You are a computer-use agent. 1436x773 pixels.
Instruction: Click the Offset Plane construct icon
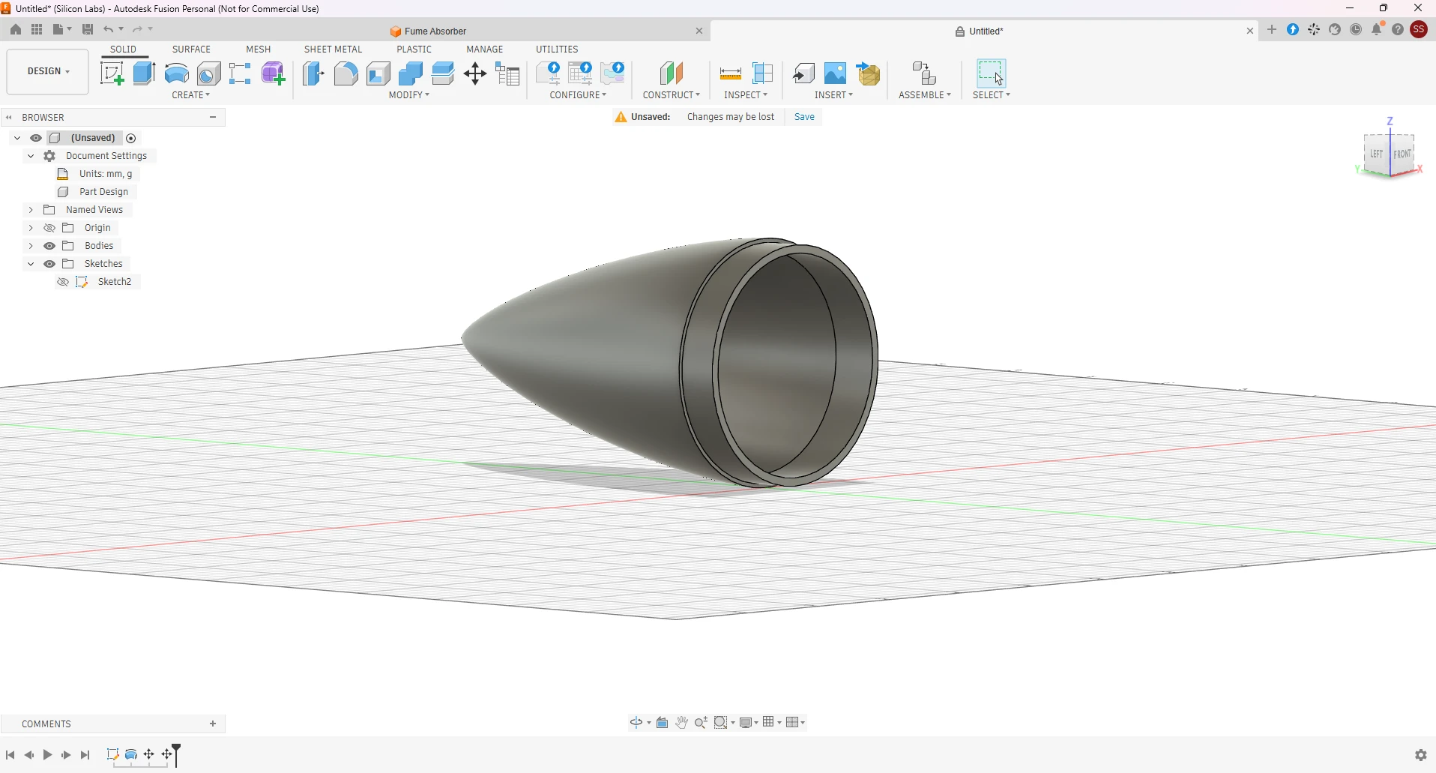coord(672,73)
